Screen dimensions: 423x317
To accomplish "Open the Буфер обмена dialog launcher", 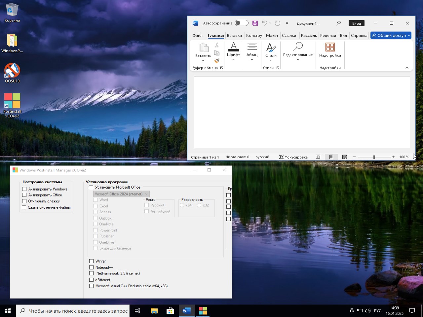I will [222, 68].
